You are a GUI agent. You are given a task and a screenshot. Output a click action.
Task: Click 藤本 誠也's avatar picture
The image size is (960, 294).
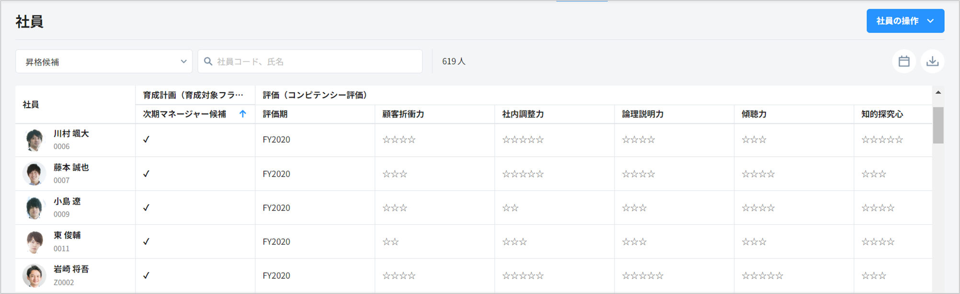point(34,174)
